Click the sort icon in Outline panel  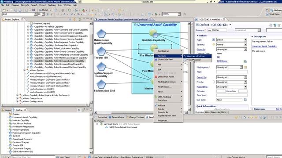pos(79,110)
